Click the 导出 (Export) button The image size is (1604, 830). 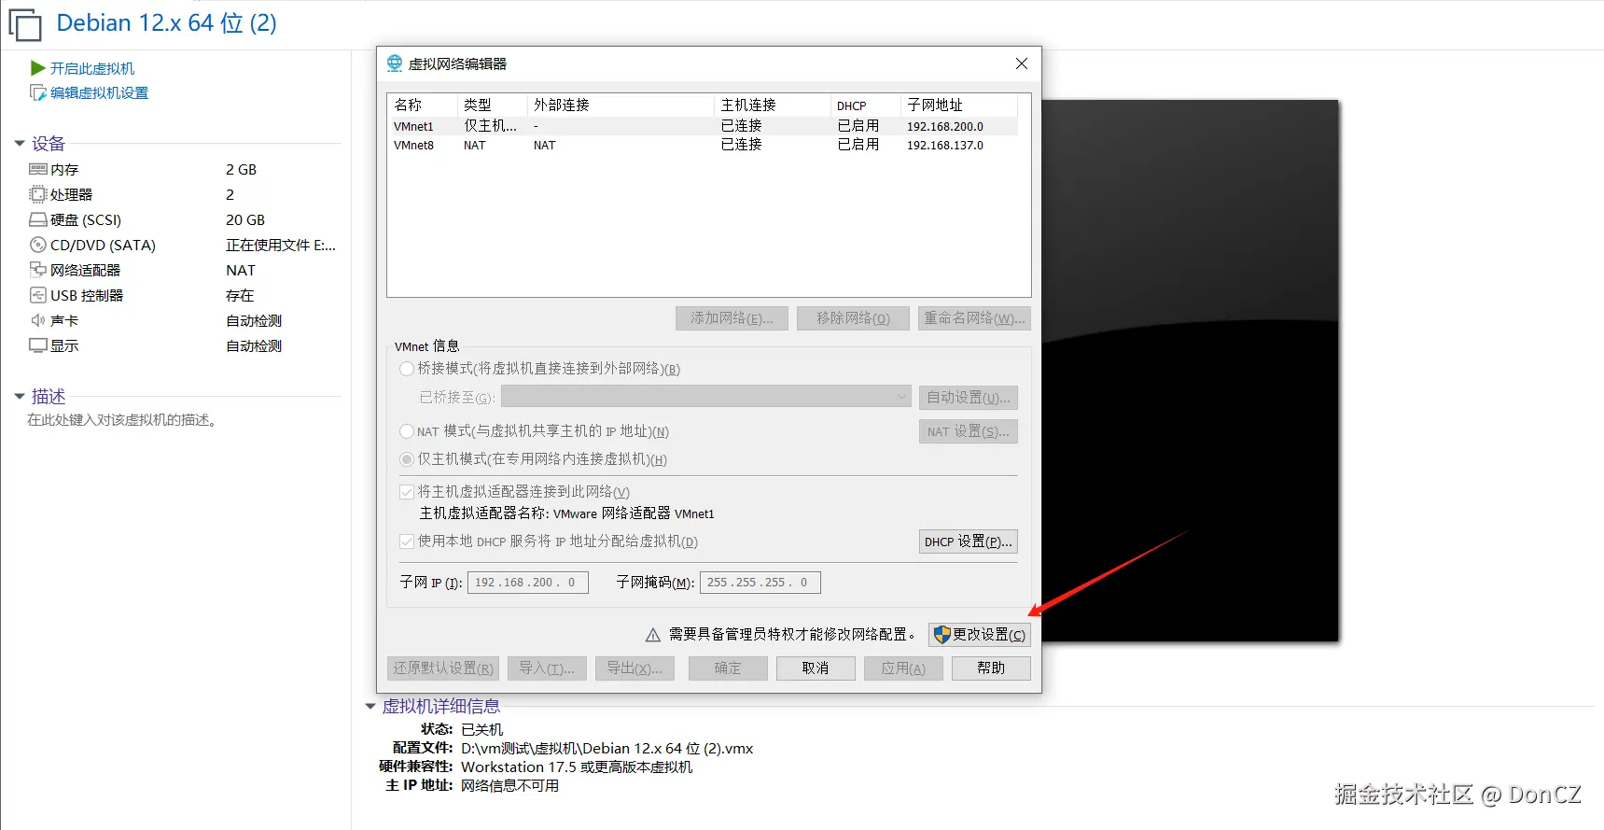coord(635,668)
